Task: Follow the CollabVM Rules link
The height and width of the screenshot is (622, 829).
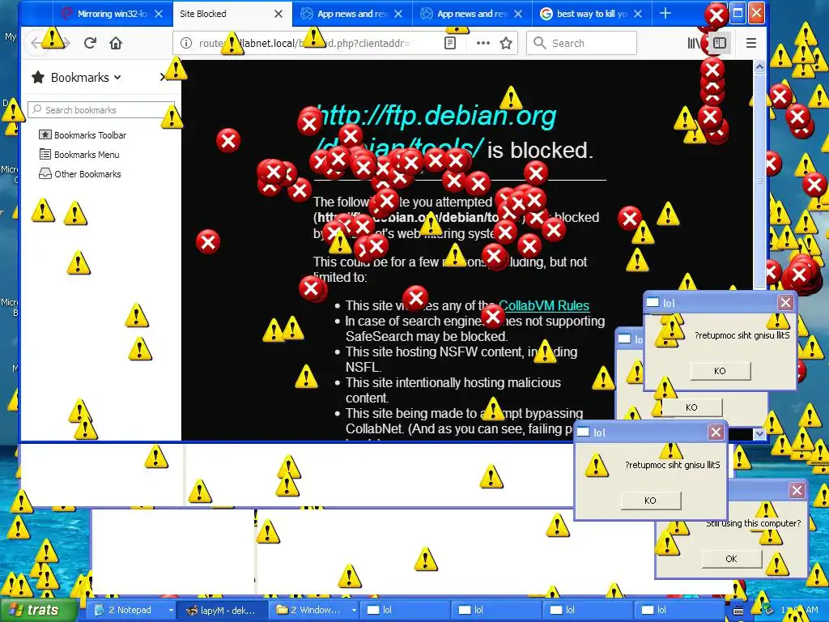Action: [x=543, y=305]
